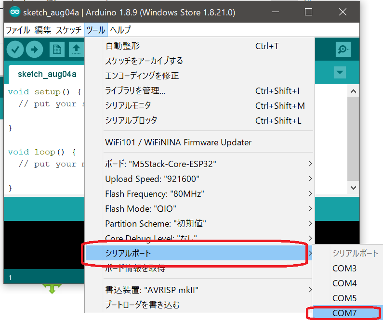This screenshot has width=383, height=320.
Task: Select COM3 serial port
Action: pos(344,269)
